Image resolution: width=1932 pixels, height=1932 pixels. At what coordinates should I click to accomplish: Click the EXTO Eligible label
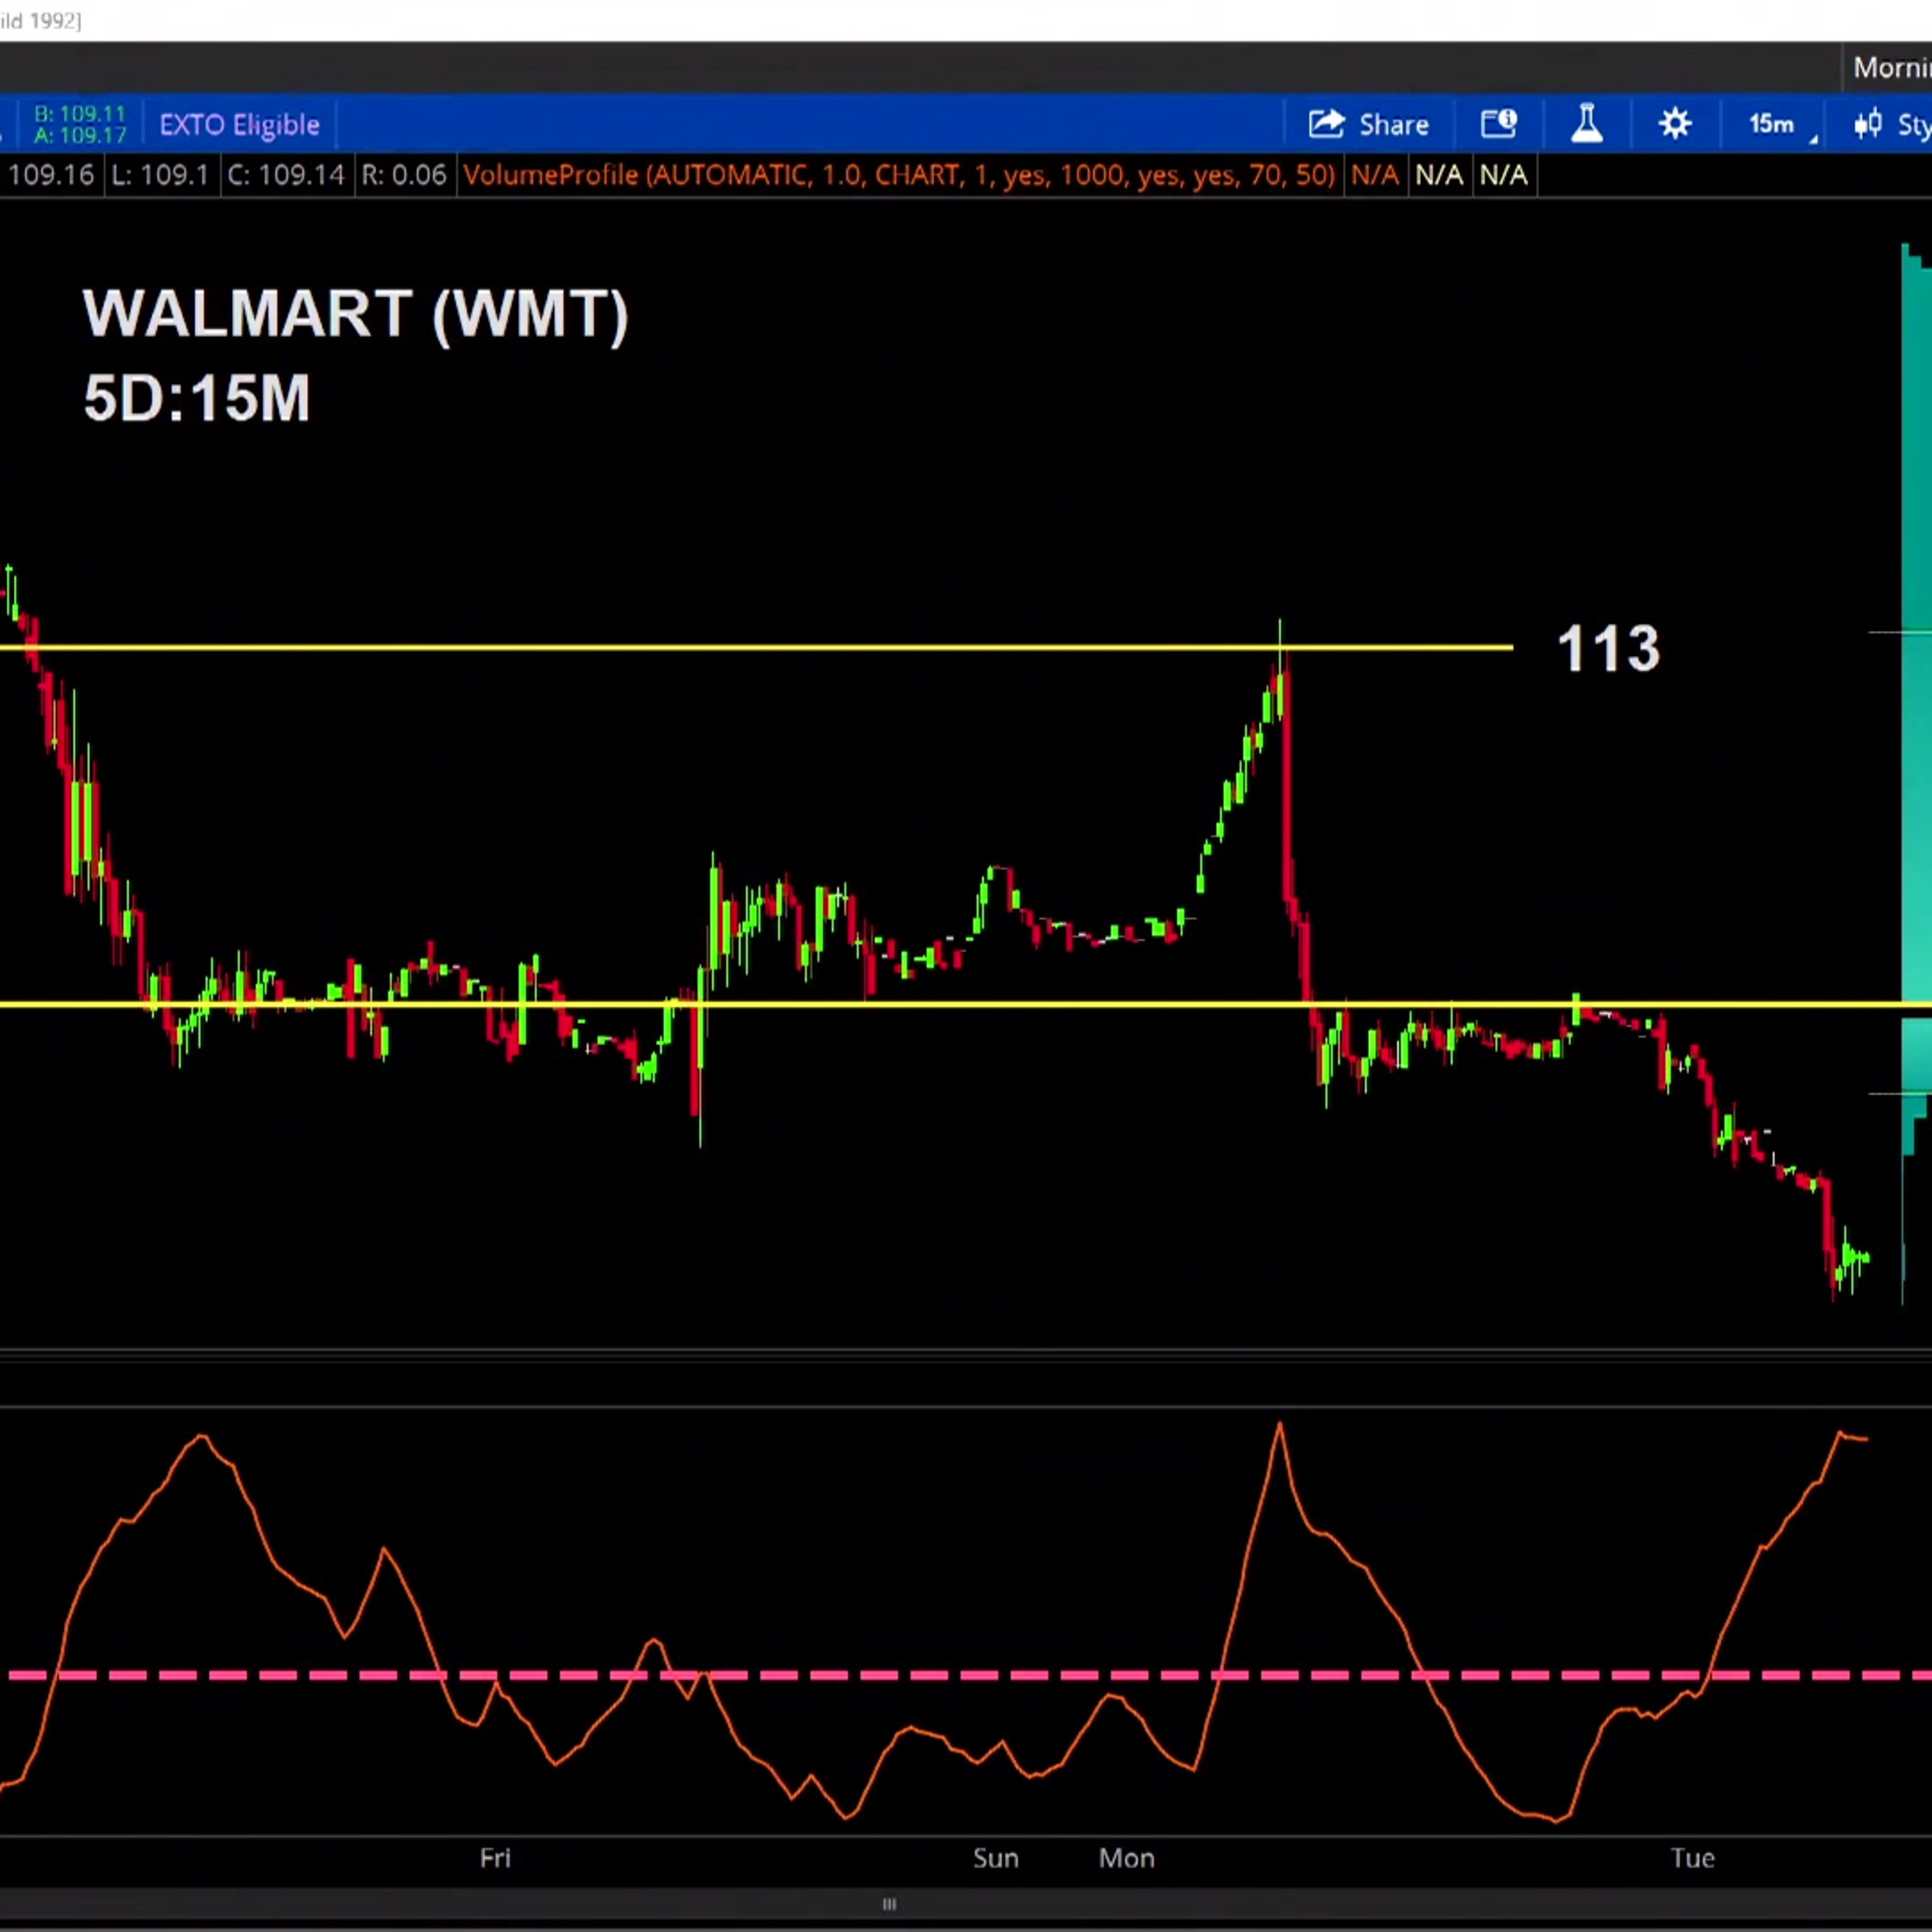[239, 124]
